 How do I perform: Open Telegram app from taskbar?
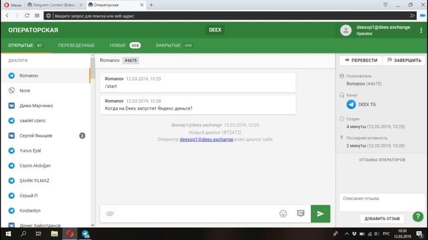click(85, 234)
